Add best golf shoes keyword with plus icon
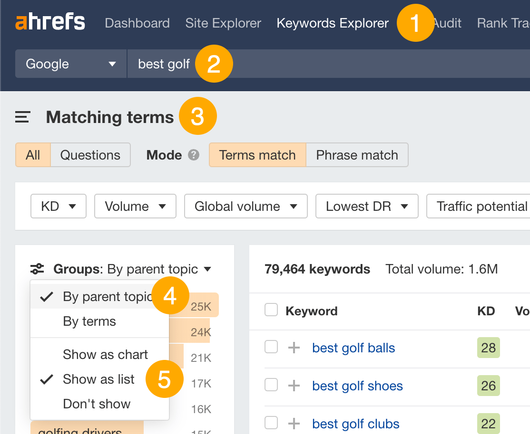Viewport: 530px width, 434px height. pyautogui.click(x=294, y=385)
